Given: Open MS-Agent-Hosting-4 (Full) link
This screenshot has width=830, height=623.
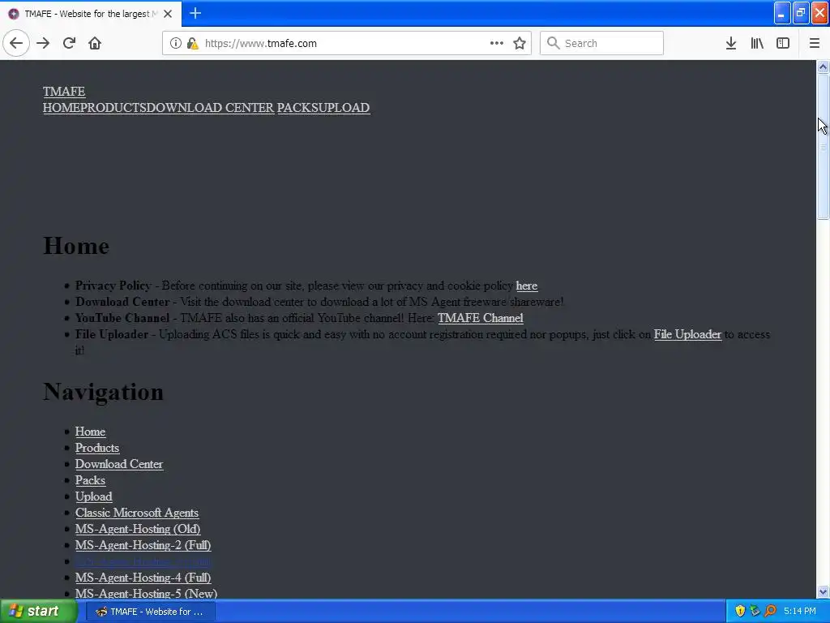Looking at the screenshot, I should pyautogui.click(x=143, y=578).
